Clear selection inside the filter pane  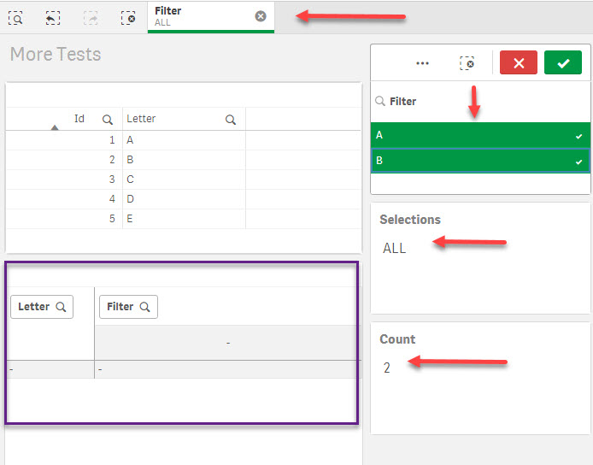[467, 63]
